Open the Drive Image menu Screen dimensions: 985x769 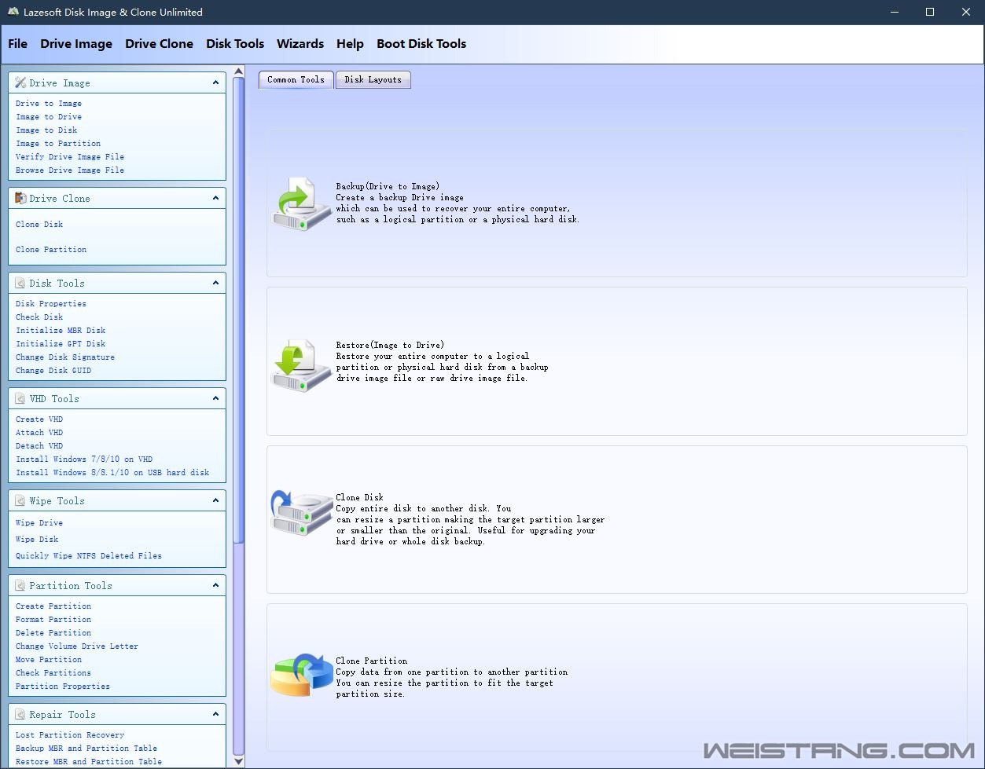(76, 44)
